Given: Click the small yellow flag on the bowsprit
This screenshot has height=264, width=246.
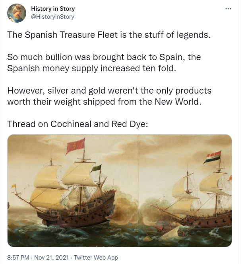Looking at the screenshot, I should 14,186.
